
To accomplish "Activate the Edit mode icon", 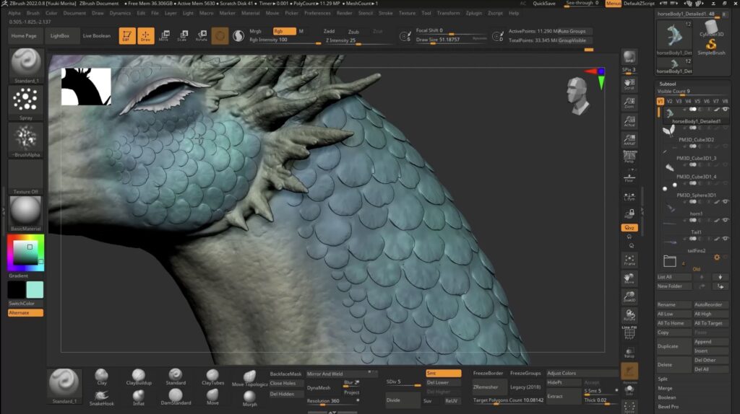I will pos(127,35).
